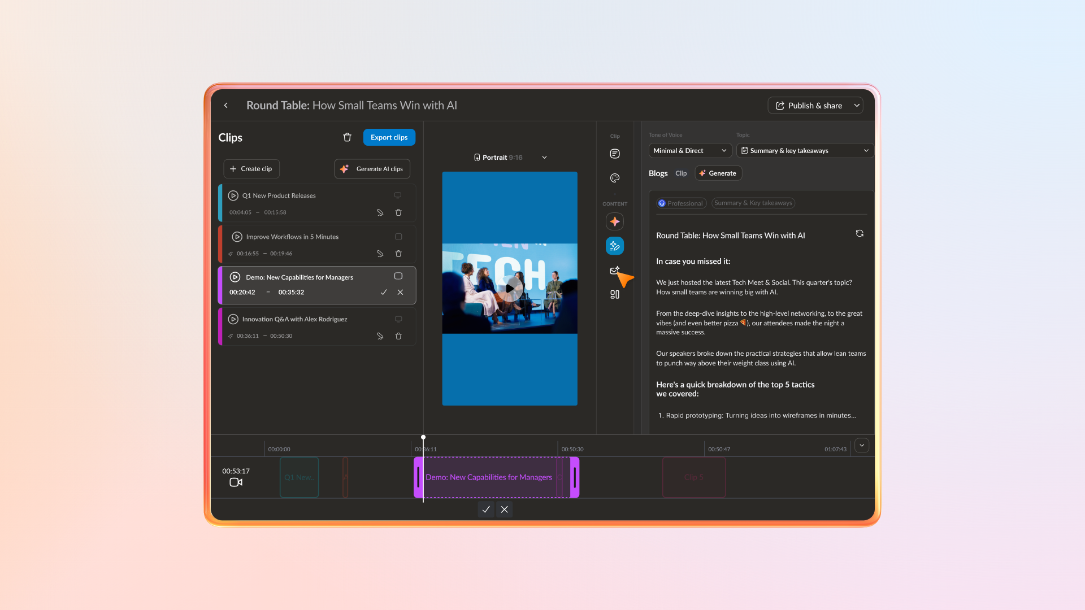Open the Summary & key takeaways topic dropdown
Viewport: 1085px width, 610px height.
pyautogui.click(x=805, y=150)
